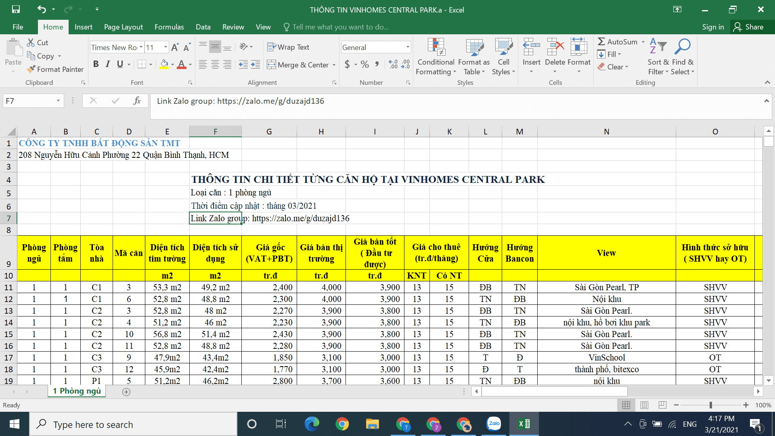This screenshot has height=436, width=775.
Task: Click Find & Select button
Action: point(683,57)
